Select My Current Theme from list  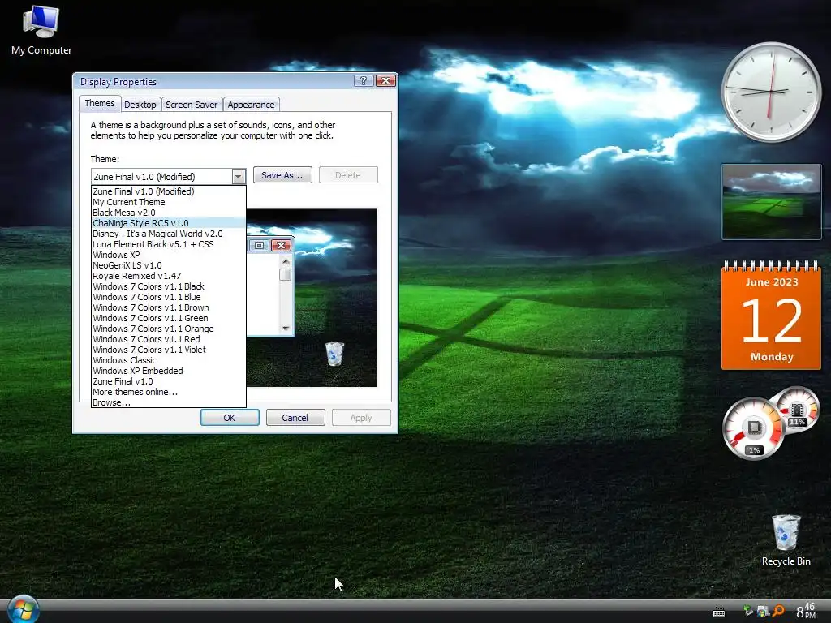click(169, 202)
